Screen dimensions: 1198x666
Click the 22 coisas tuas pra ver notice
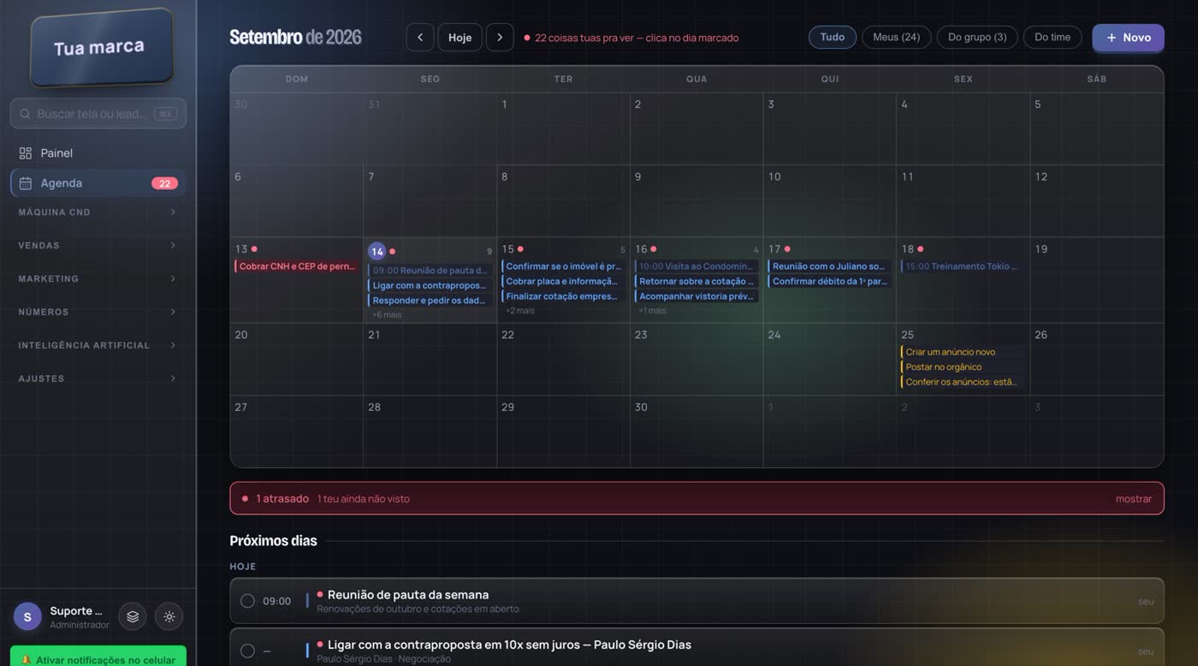[632, 38]
